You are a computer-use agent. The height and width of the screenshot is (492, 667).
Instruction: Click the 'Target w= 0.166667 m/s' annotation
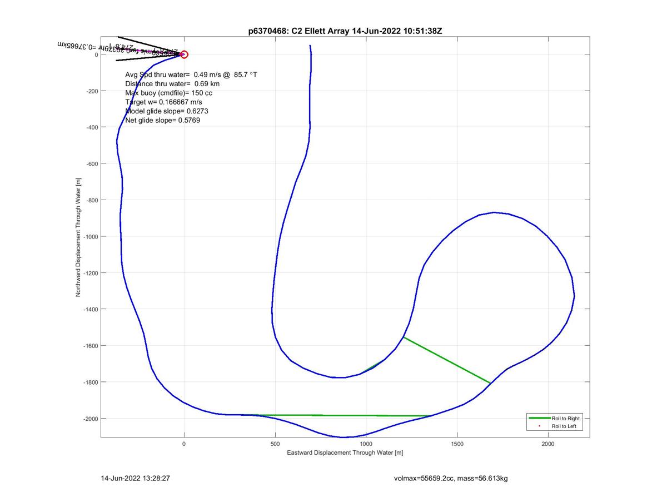163,102
